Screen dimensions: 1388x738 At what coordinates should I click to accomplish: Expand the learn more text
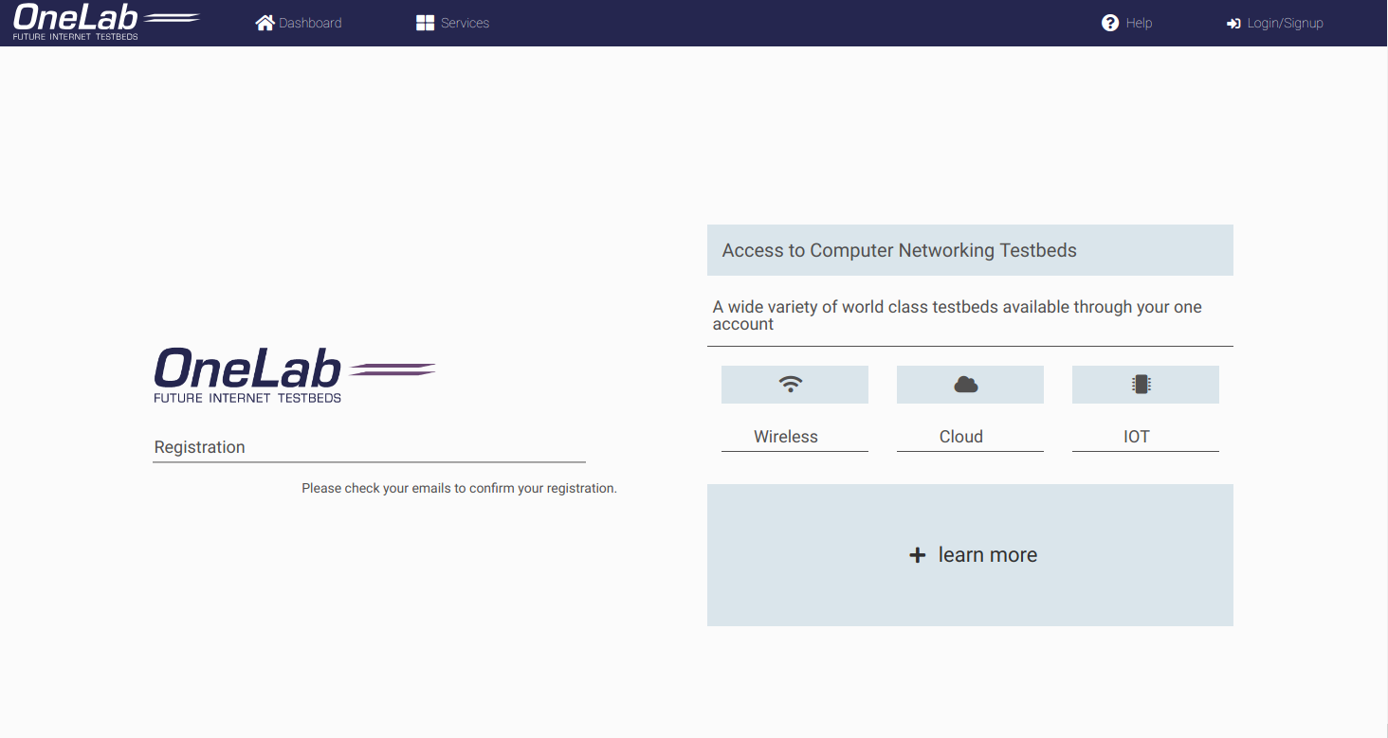tap(987, 555)
